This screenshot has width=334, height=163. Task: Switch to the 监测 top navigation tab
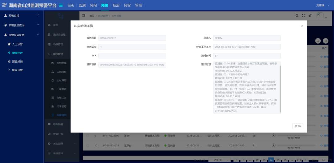point(82,5)
